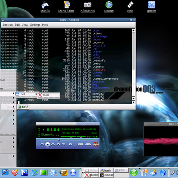Click Konsole scrollbar up arrow at the top
Viewport: 178px width, 178px height.
[133, 30]
